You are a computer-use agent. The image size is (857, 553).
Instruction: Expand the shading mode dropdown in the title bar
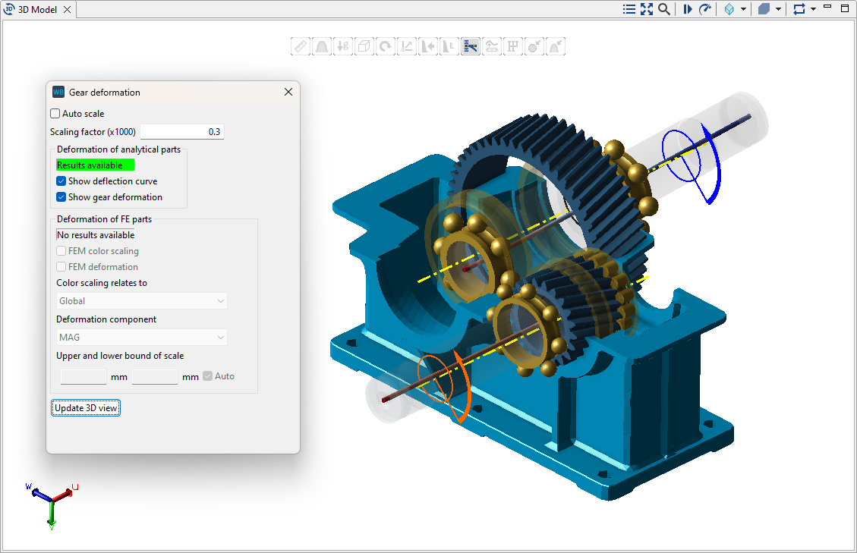777,8
